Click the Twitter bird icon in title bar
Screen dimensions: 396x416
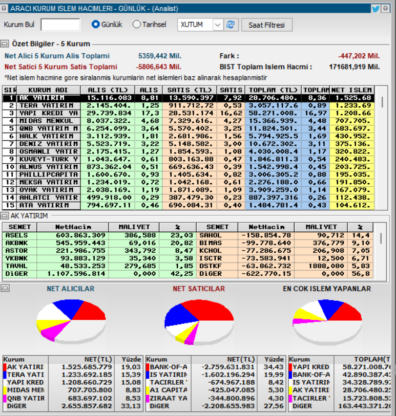(376, 9)
